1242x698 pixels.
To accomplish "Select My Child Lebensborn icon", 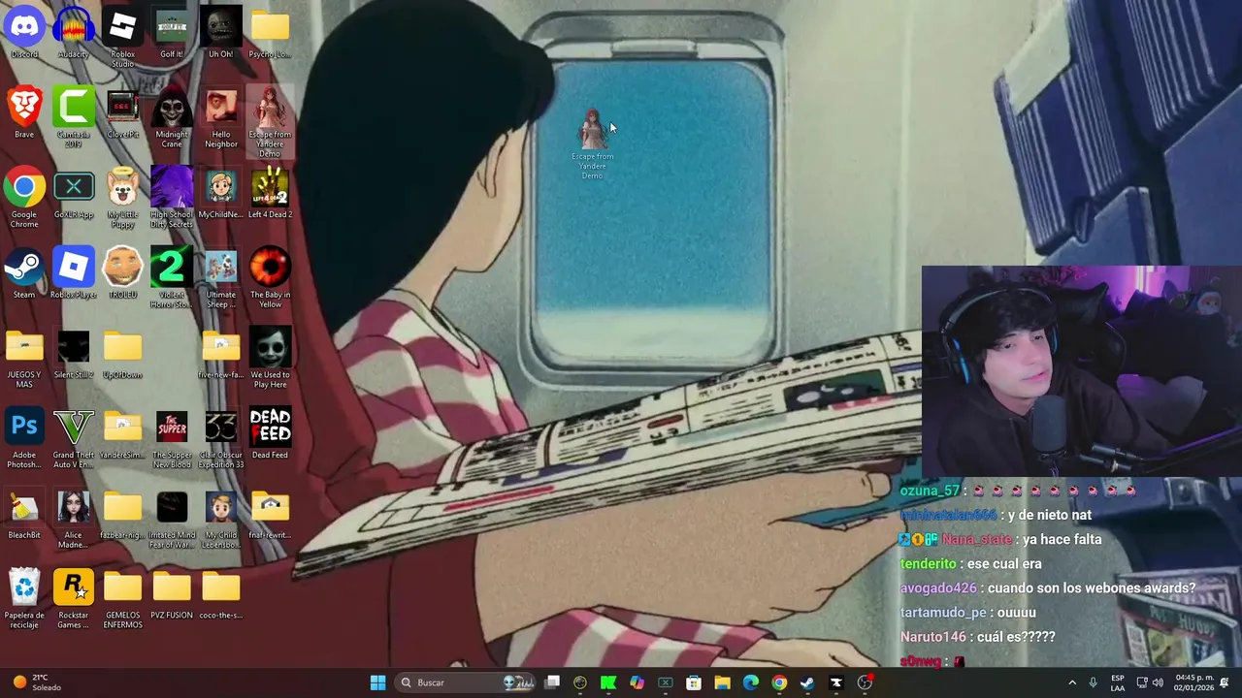I will tap(220, 520).
